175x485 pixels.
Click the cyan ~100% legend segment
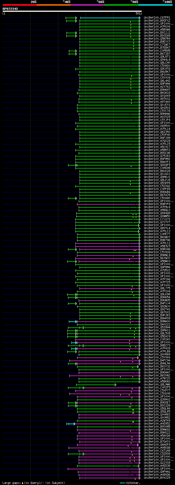tap(155, 5)
